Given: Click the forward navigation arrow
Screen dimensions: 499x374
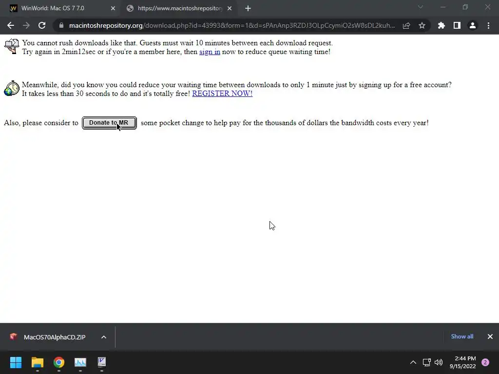Looking at the screenshot, I should click(26, 25).
